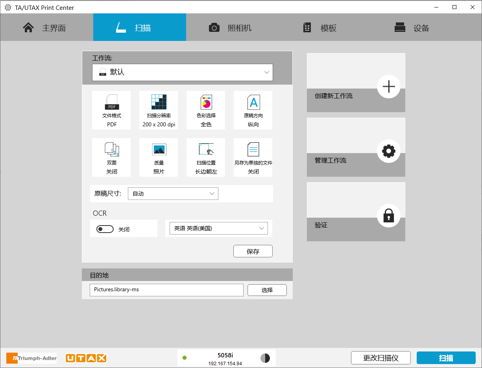Click the contrast circle near the scanner name
This screenshot has height=368, width=482.
[265, 358]
